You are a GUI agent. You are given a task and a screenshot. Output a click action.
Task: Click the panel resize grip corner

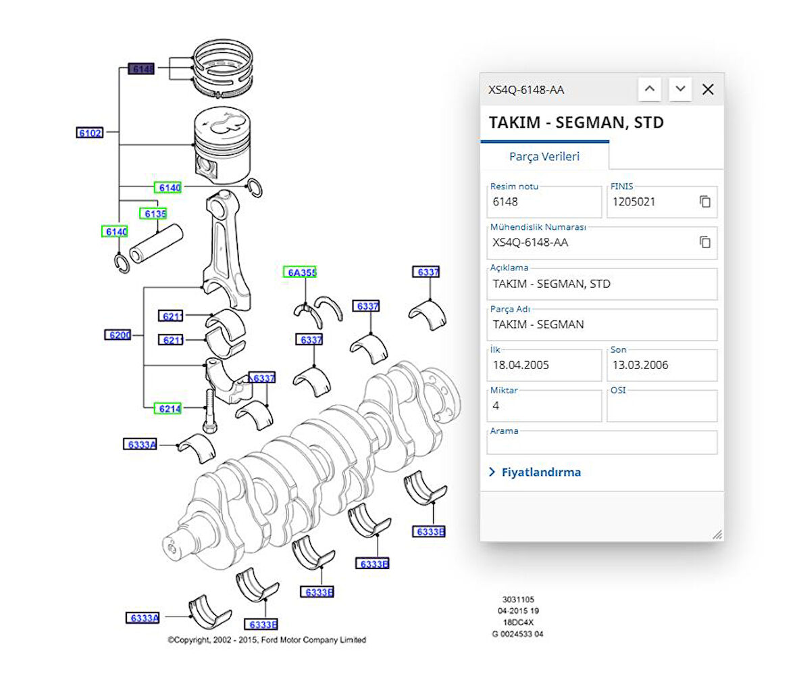pyautogui.click(x=717, y=534)
